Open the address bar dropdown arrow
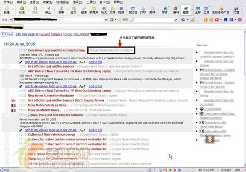This screenshot has width=246, height=172. coord(106,20)
